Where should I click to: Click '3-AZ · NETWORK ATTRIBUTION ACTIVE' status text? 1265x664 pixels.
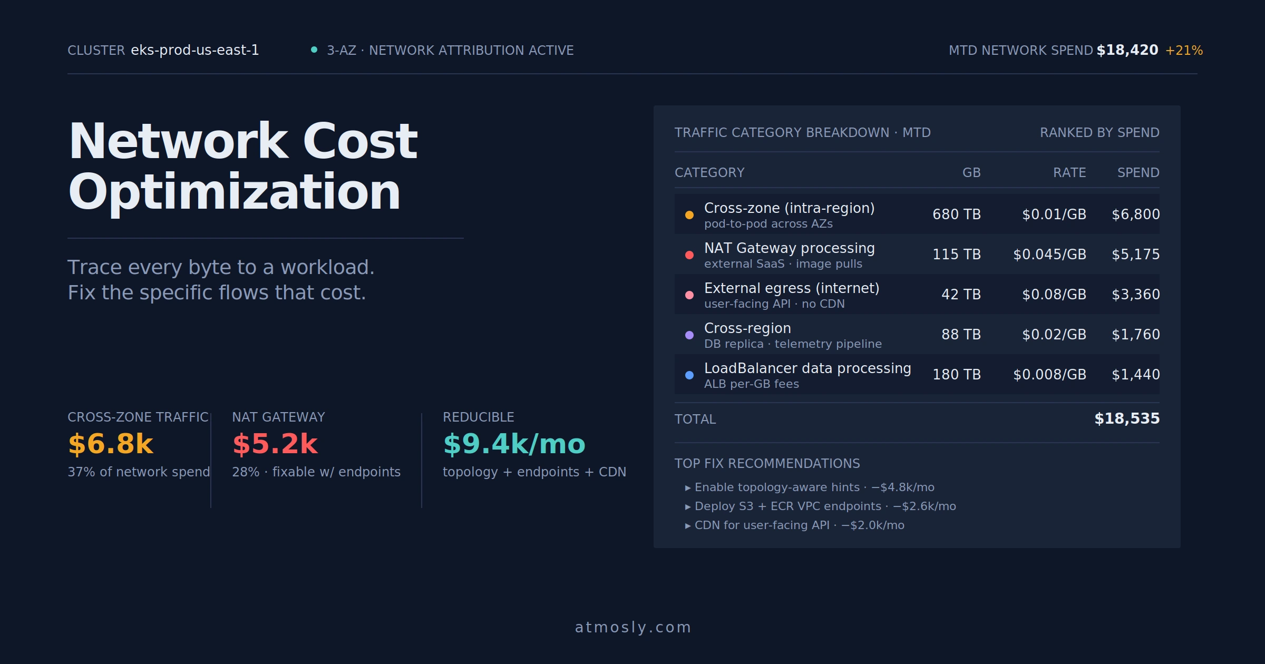pyautogui.click(x=450, y=50)
